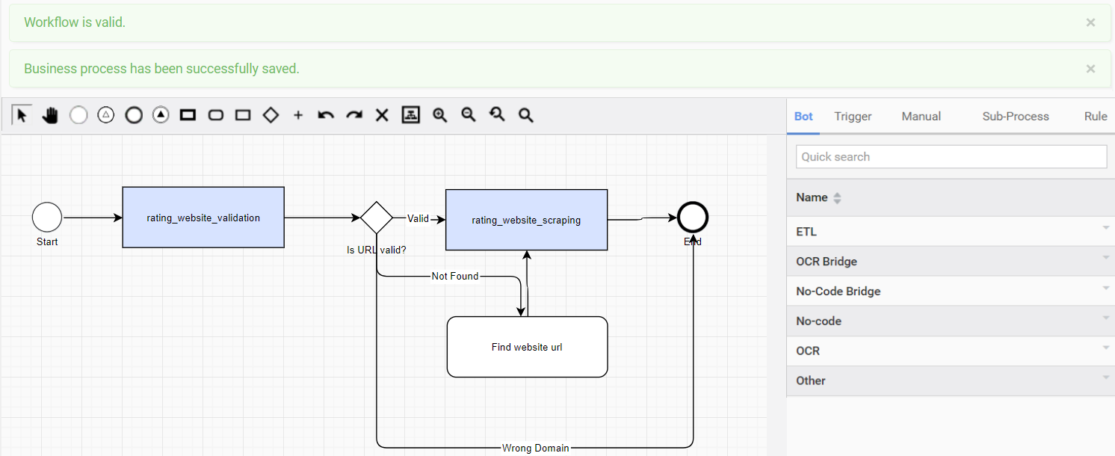Delete selection with the X tool
This screenshot has height=456, width=1115.
click(382, 115)
